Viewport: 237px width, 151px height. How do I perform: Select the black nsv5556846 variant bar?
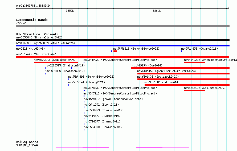pos(122,40)
